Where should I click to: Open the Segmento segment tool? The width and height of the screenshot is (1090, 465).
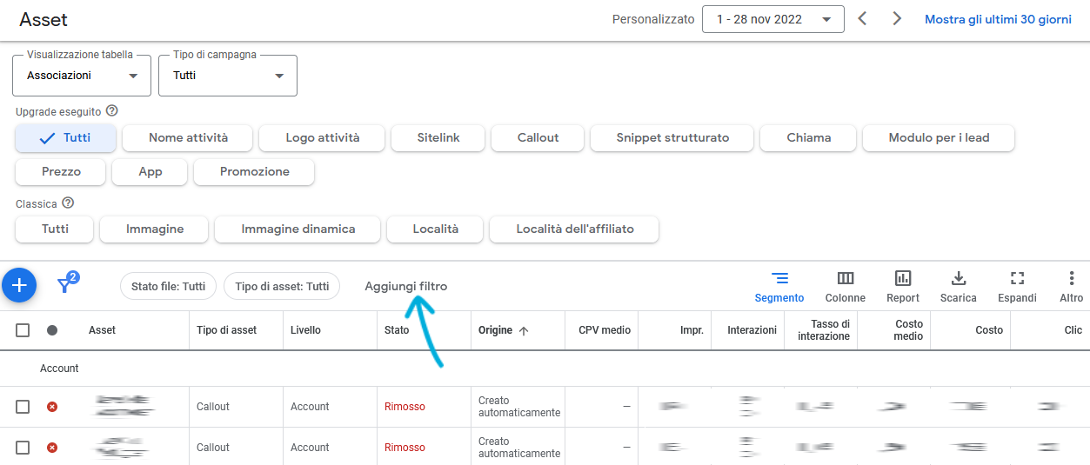[x=779, y=286]
